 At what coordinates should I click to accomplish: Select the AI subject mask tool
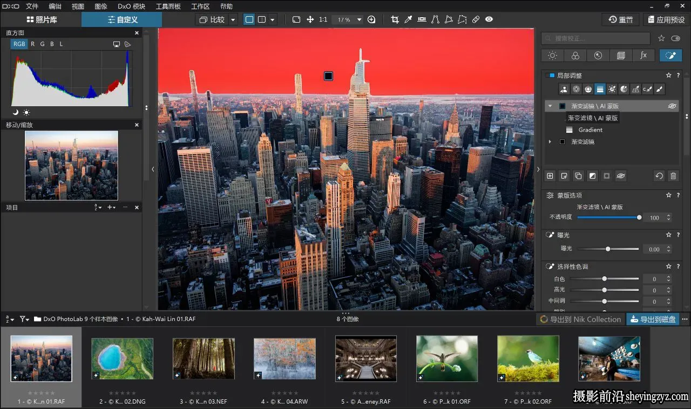click(564, 89)
